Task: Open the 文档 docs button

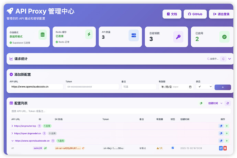Action: (x=172, y=14)
